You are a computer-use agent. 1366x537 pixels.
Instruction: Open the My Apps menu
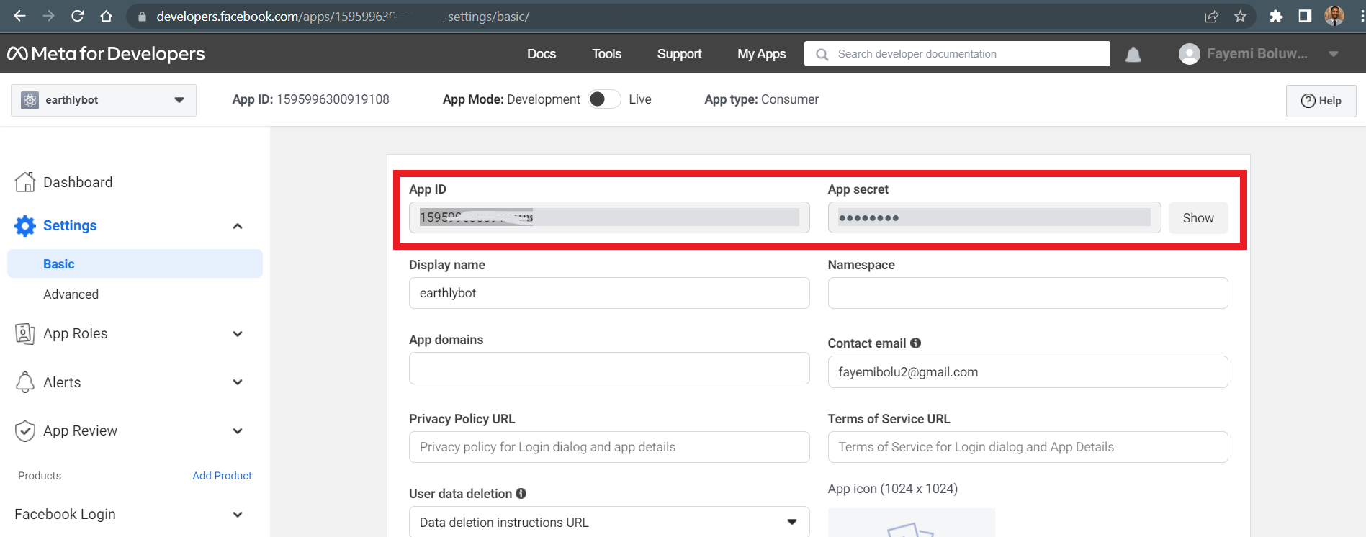pos(761,54)
